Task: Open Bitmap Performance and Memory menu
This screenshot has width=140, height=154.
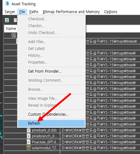Action: click(71, 12)
